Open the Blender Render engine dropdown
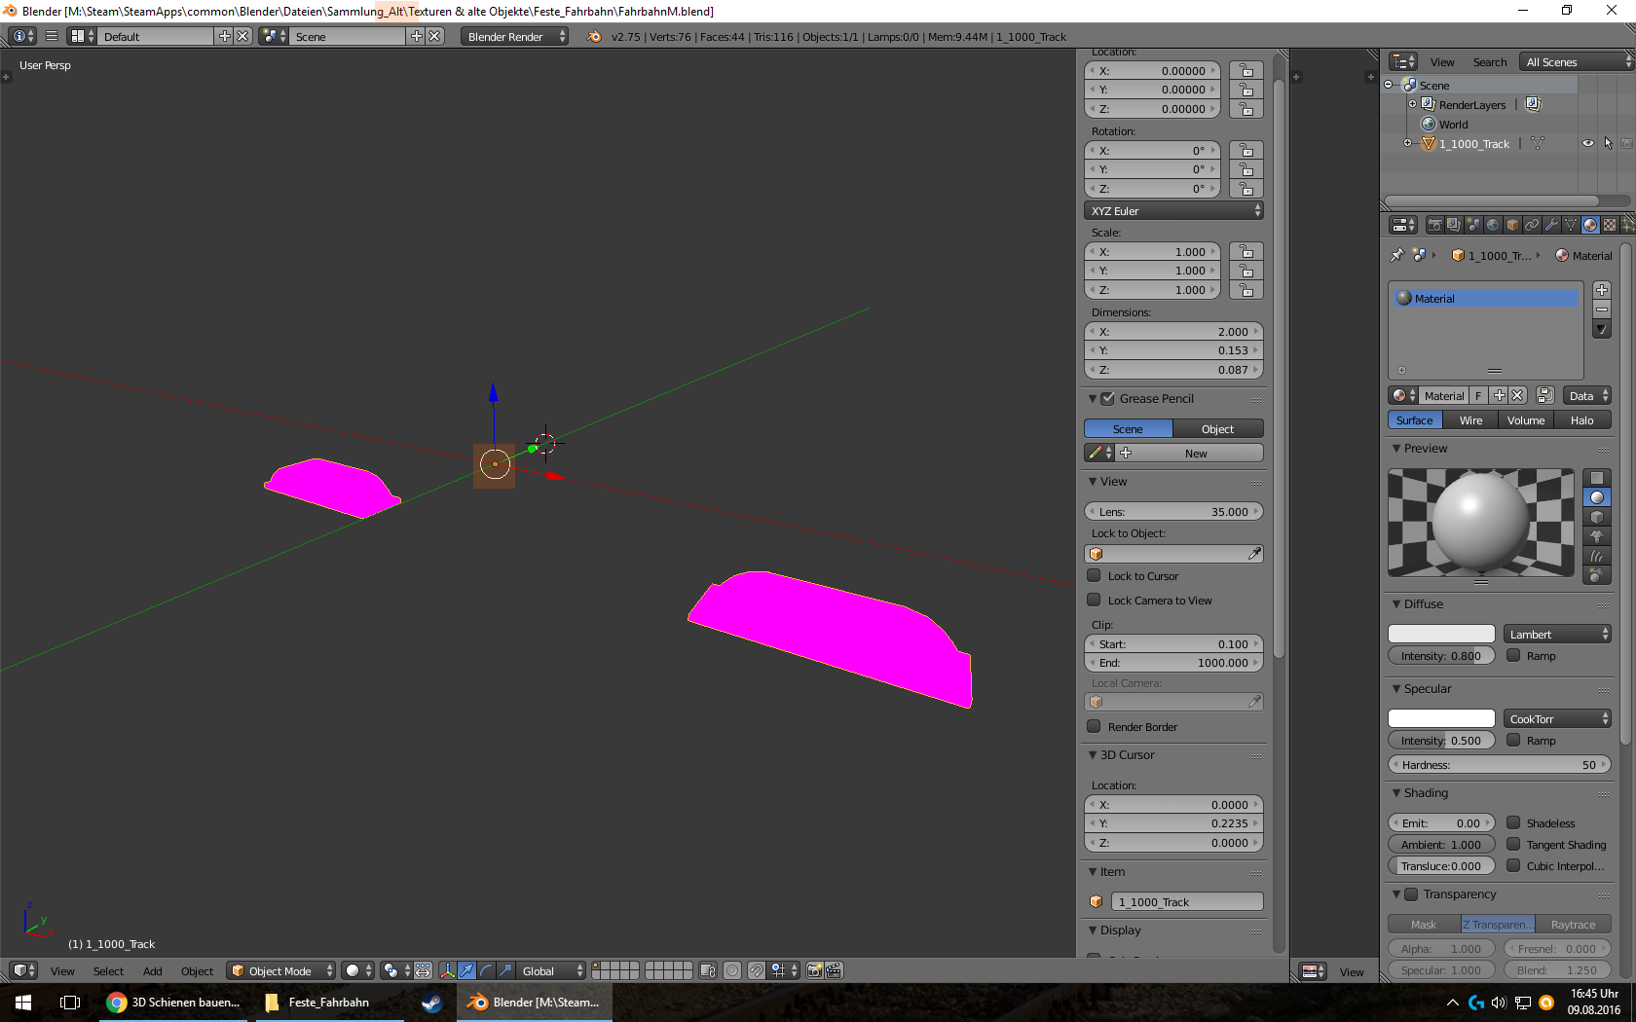Screen dimensions: 1636x1022 514,36
